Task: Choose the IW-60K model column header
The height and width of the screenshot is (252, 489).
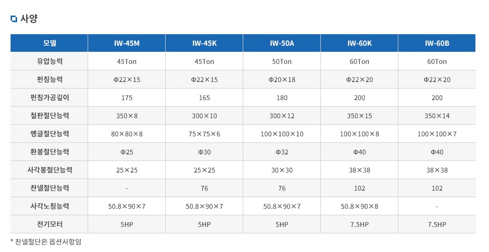Action: (x=360, y=43)
